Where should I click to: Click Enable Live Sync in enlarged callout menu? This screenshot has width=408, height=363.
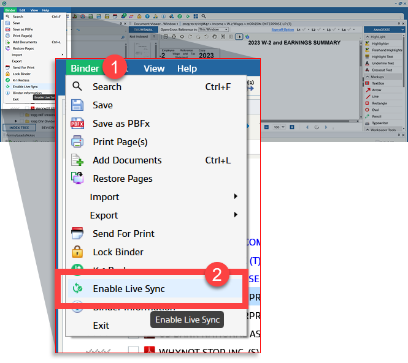pos(155,288)
